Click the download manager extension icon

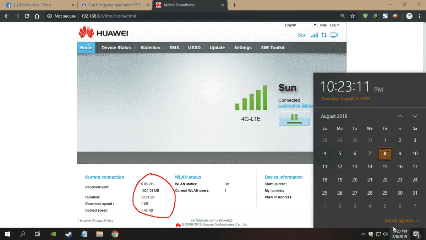click(x=375, y=16)
